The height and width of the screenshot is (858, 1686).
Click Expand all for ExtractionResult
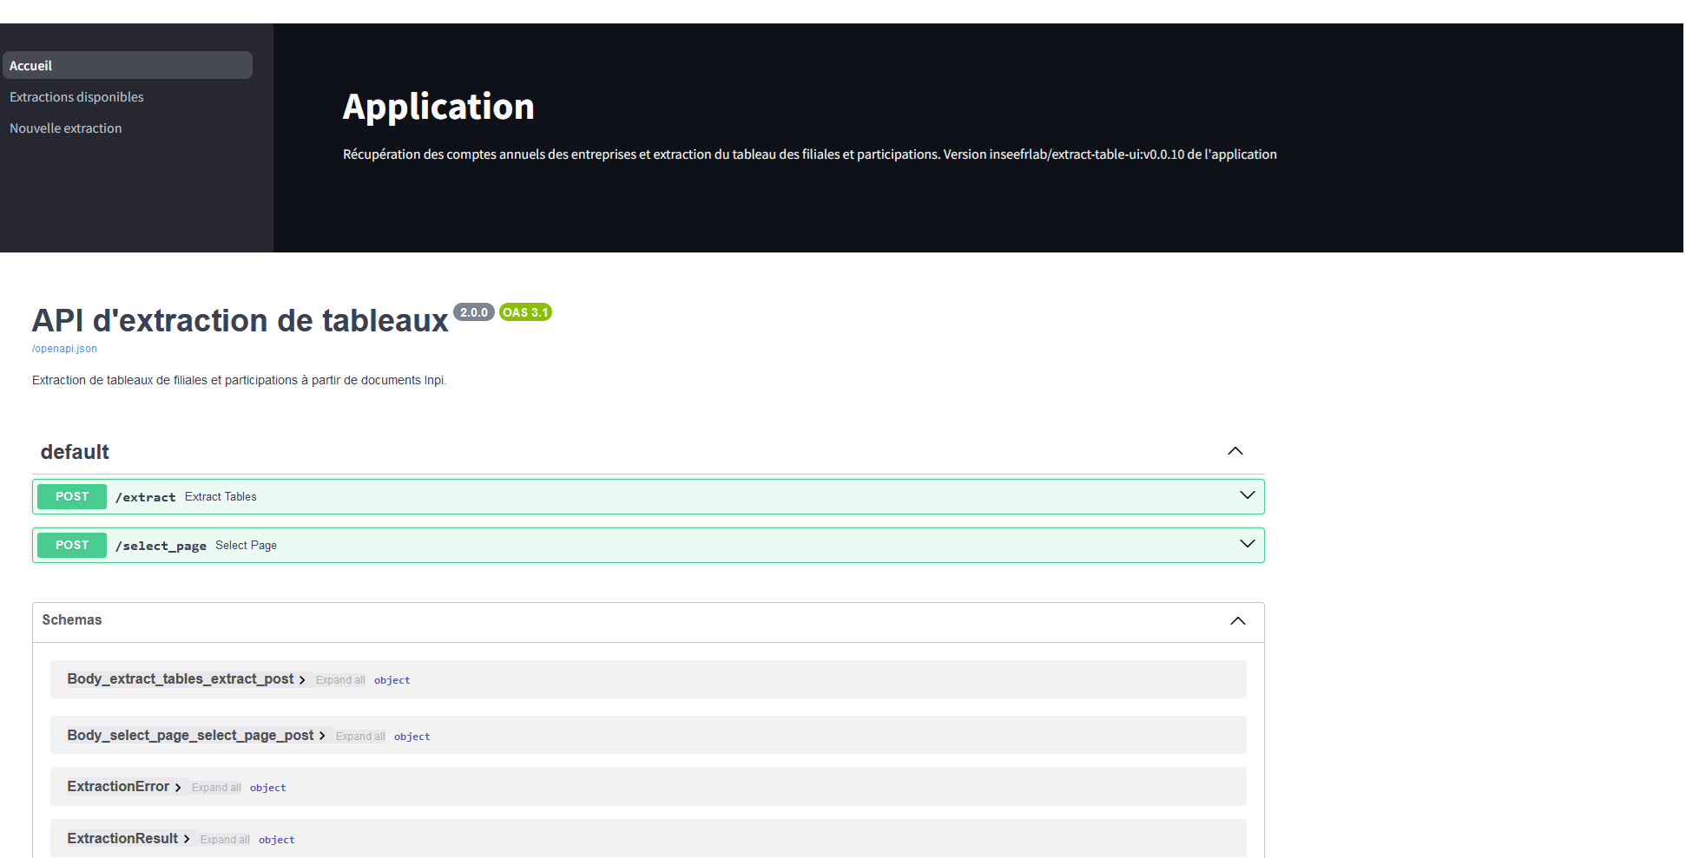(225, 840)
